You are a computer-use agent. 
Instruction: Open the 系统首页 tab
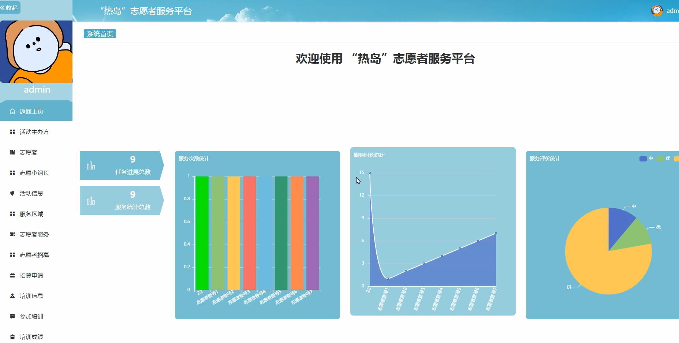pos(100,33)
